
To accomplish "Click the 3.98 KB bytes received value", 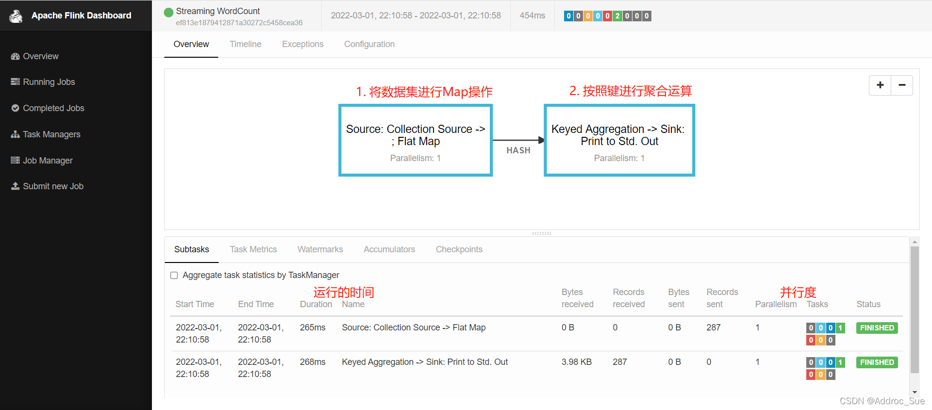I will coord(577,362).
